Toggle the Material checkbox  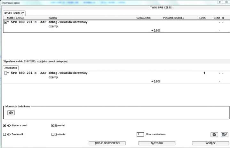(53, 125)
